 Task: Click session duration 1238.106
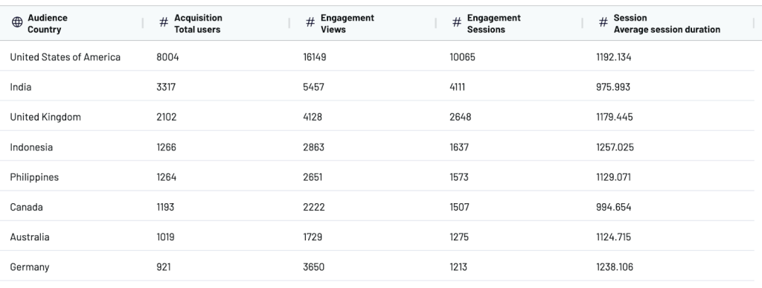click(x=614, y=267)
